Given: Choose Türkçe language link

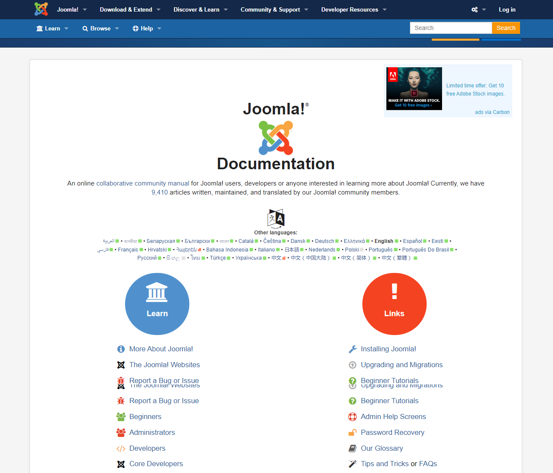Looking at the screenshot, I should [x=218, y=258].
